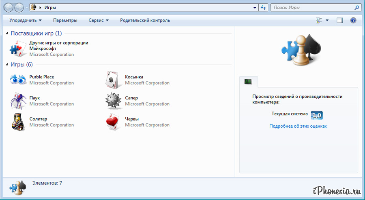Screen dimensions: 365x200
Task: Open the Purble Place game icon
Action: coord(18,80)
